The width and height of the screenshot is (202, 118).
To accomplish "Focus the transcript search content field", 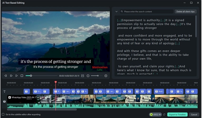I will tap(147, 12).
